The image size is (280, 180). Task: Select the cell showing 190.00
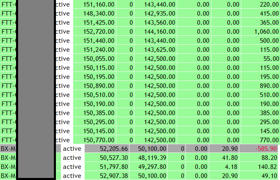(x=261, y=104)
